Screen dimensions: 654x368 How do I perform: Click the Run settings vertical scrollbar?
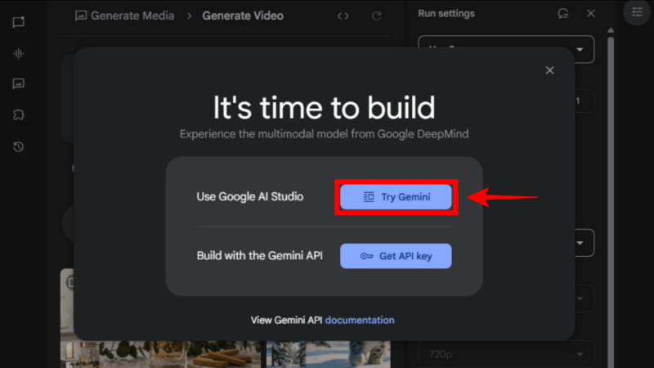pyautogui.click(x=611, y=200)
